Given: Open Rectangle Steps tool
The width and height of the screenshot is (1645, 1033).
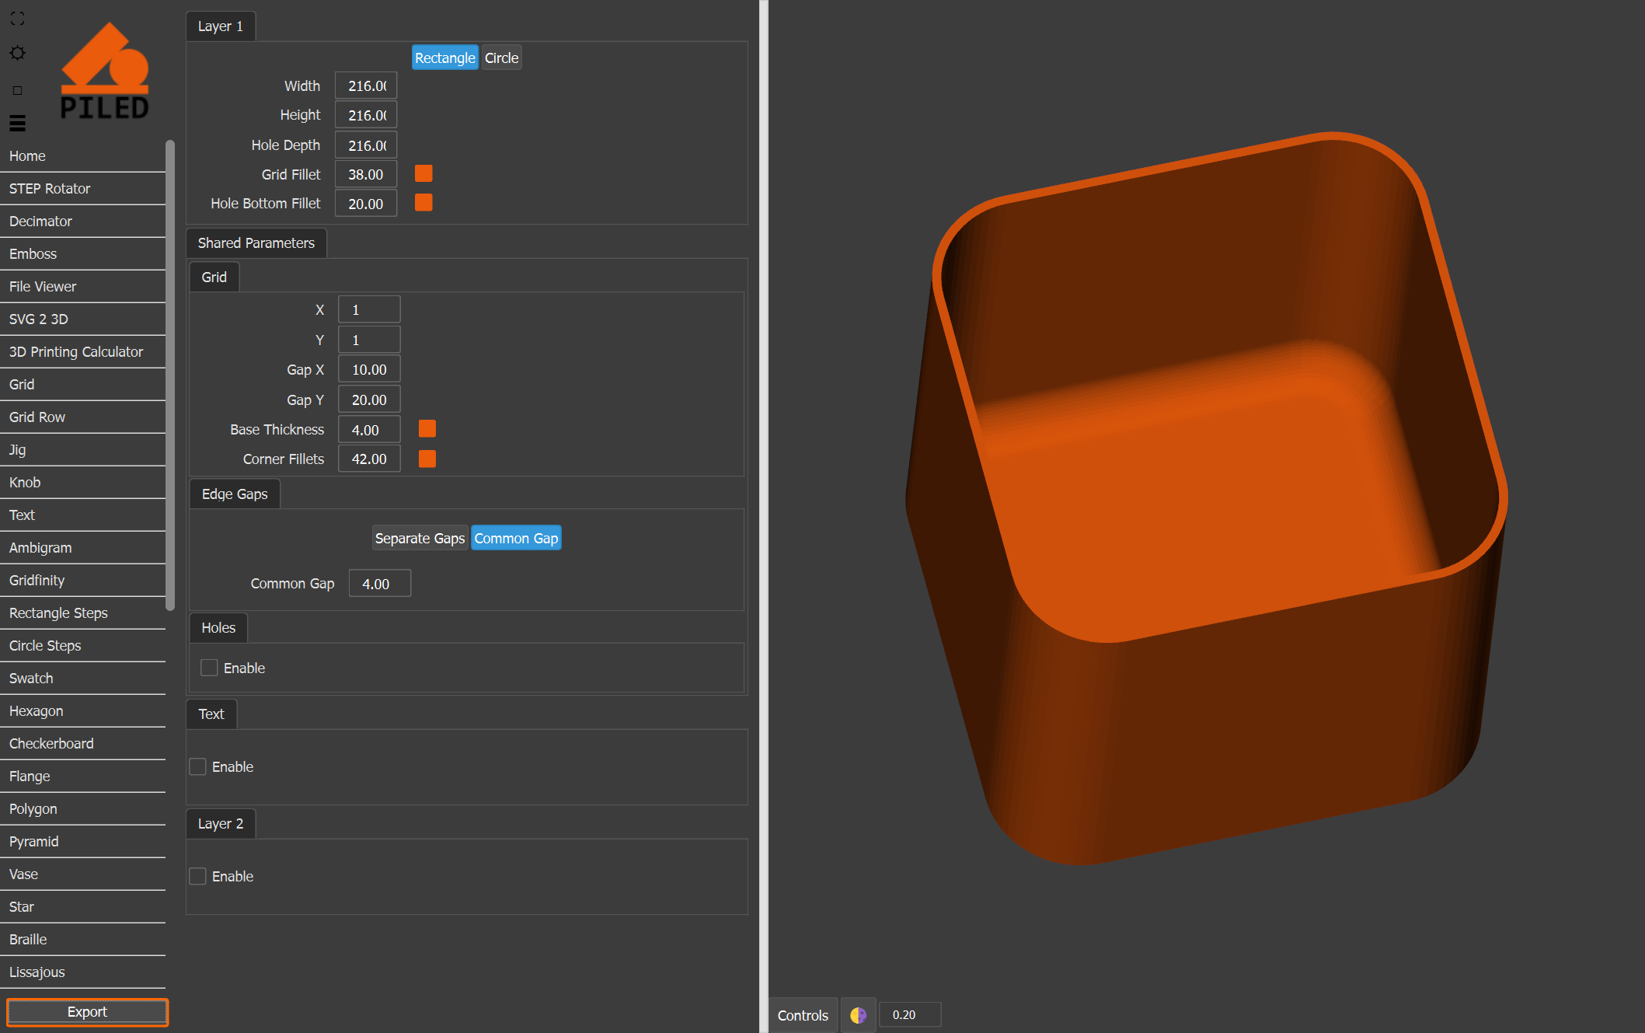Looking at the screenshot, I should pos(82,613).
